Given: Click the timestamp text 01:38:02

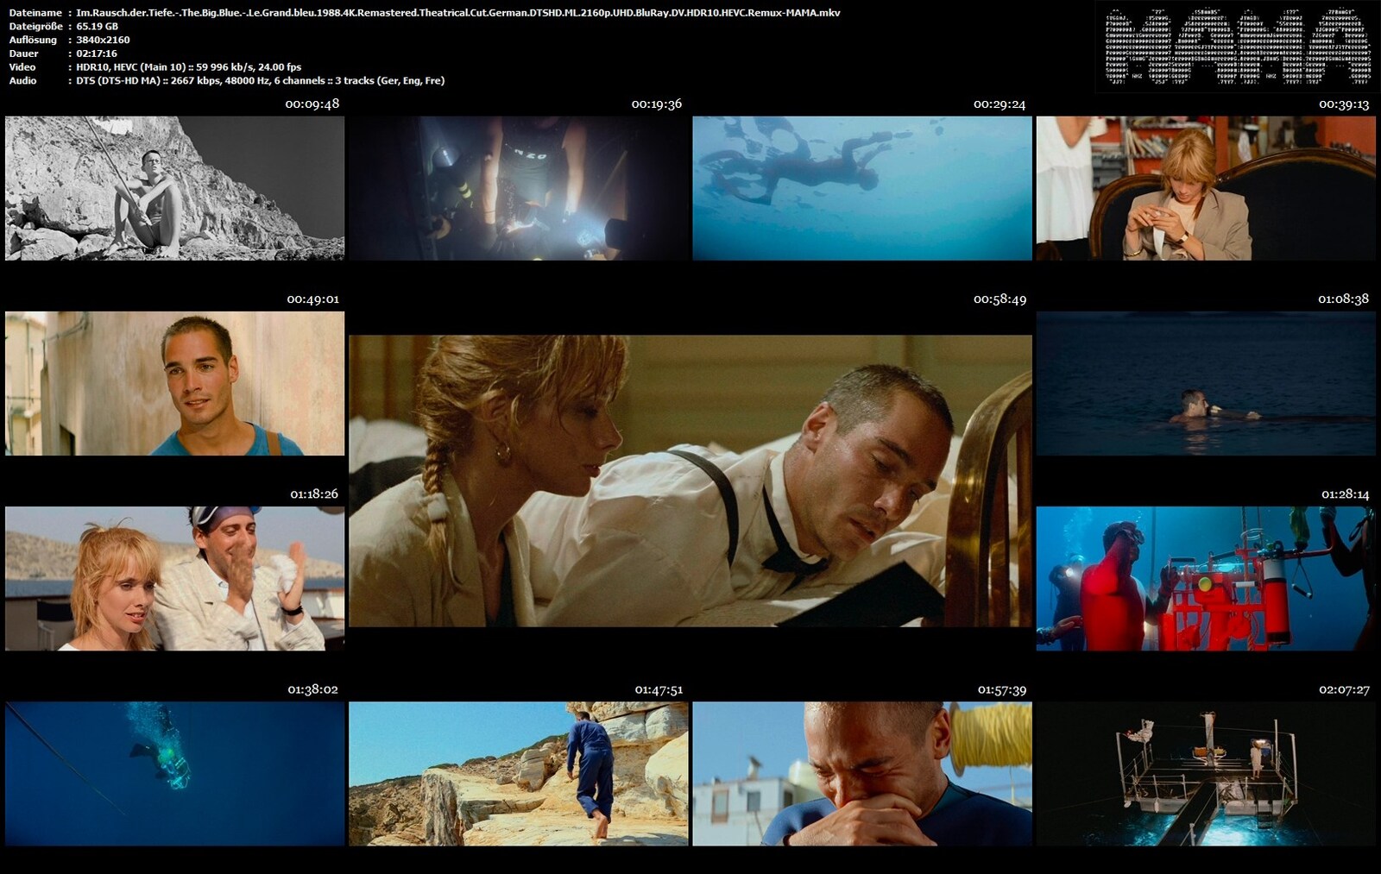Looking at the screenshot, I should pyautogui.click(x=313, y=689).
